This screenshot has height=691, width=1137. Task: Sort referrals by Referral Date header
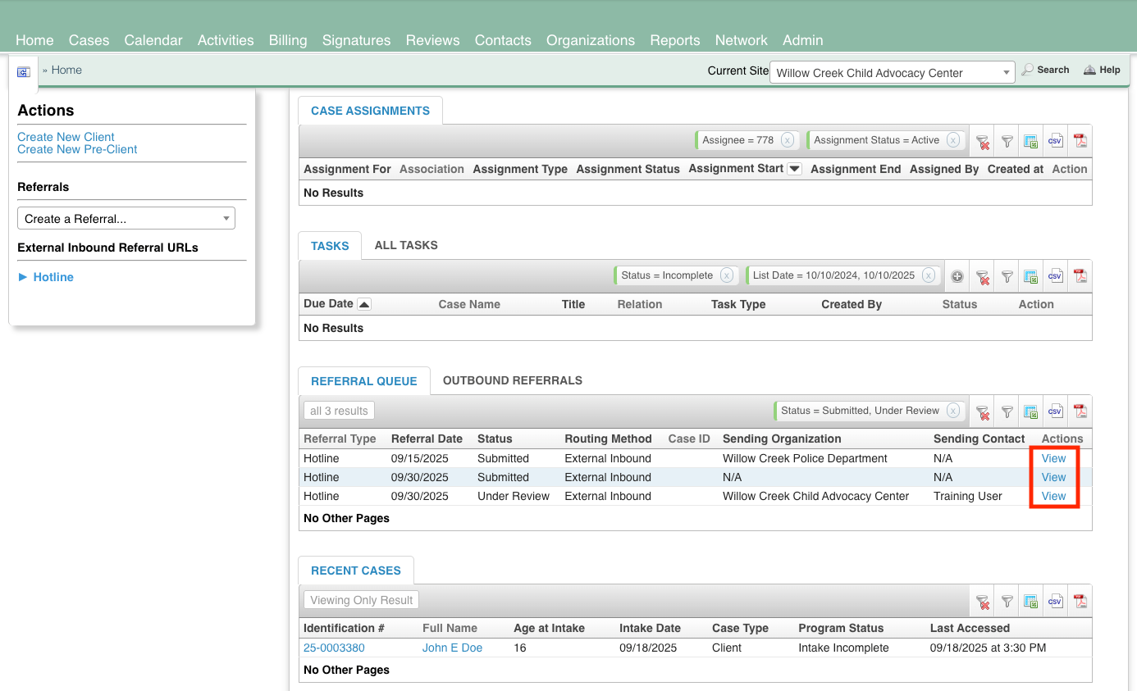click(427, 439)
